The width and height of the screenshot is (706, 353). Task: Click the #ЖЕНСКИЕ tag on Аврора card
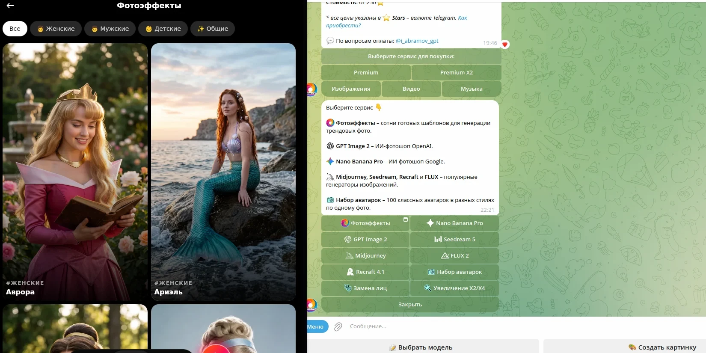coord(25,283)
